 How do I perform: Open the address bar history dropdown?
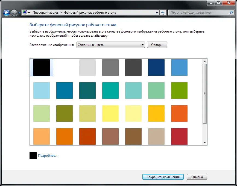click(157, 13)
